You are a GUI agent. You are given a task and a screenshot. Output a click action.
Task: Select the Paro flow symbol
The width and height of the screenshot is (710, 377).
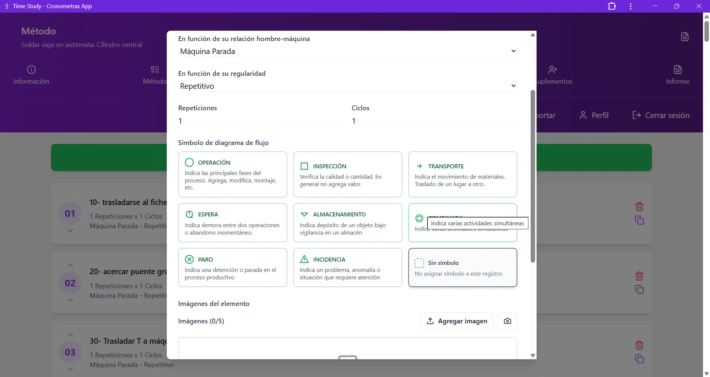pos(233,267)
